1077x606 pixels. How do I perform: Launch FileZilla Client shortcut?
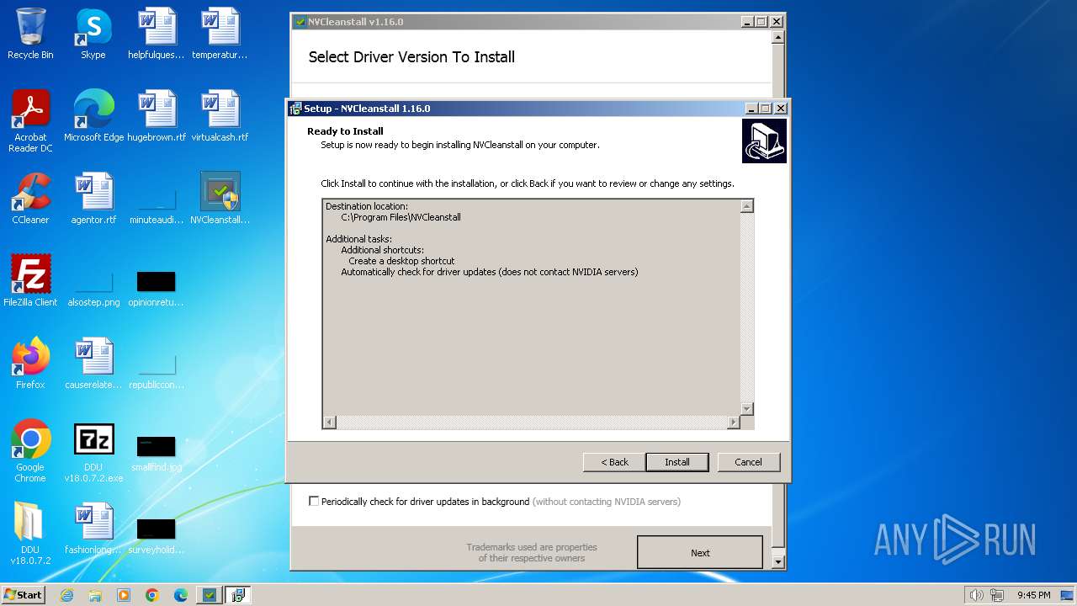pyautogui.click(x=30, y=281)
